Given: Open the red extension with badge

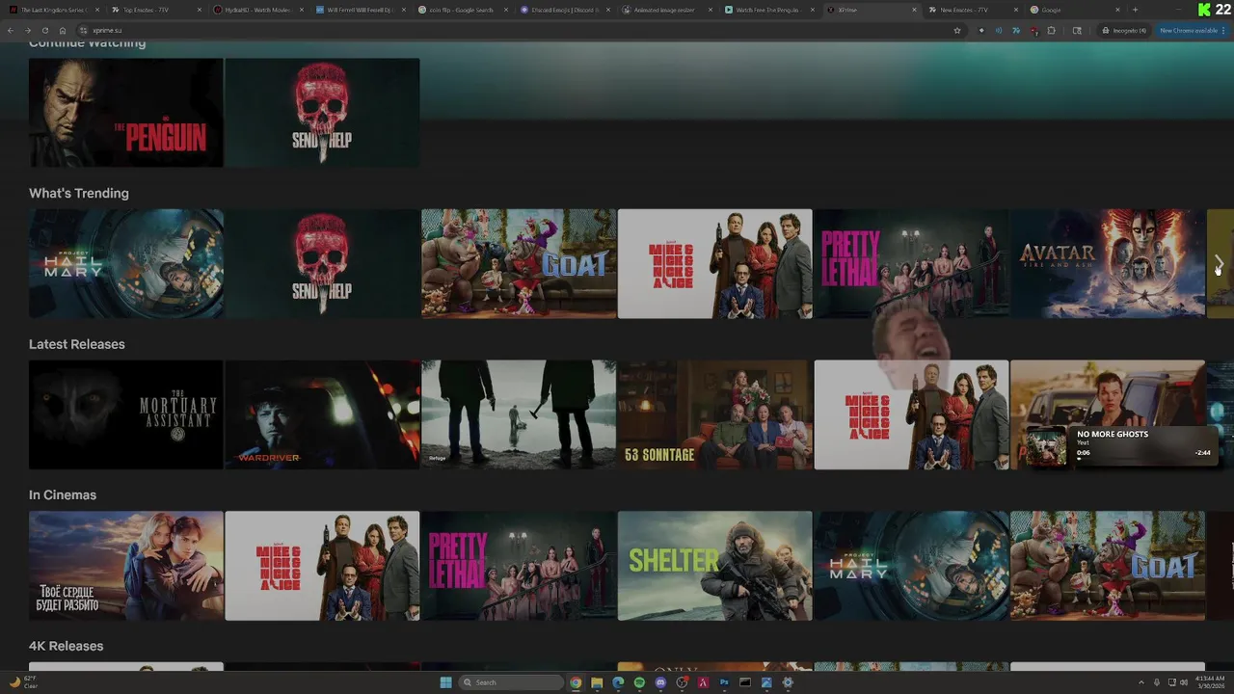Looking at the screenshot, I should (x=1033, y=31).
